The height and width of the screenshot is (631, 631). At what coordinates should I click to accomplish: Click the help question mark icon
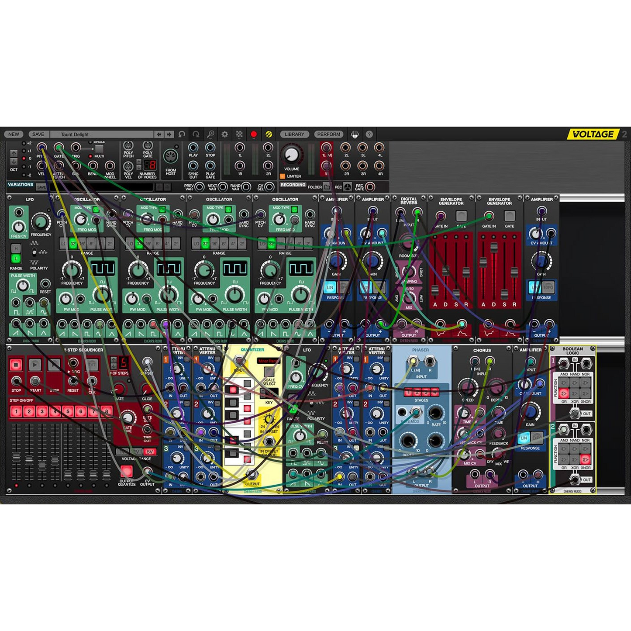[x=369, y=134]
